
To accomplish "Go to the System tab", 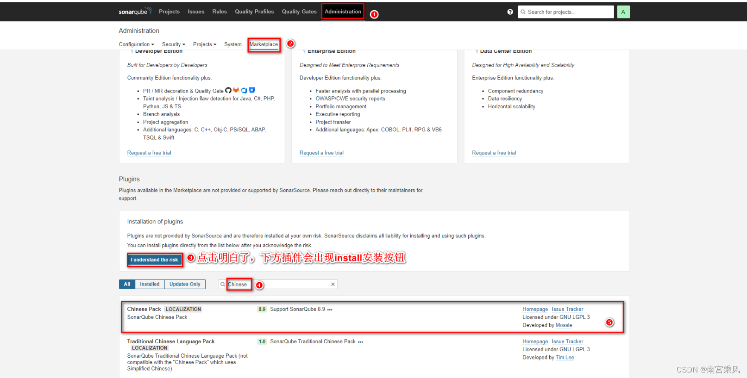I will [233, 44].
